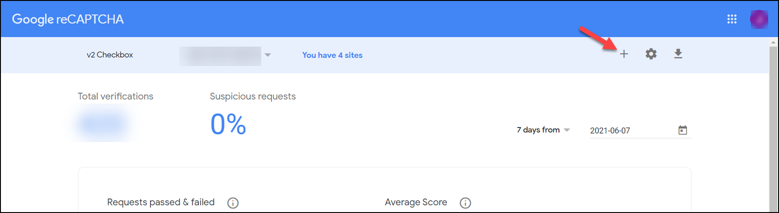The height and width of the screenshot is (213, 779).
Task: Expand the 7 days from dropdown
Action: point(543,130)
